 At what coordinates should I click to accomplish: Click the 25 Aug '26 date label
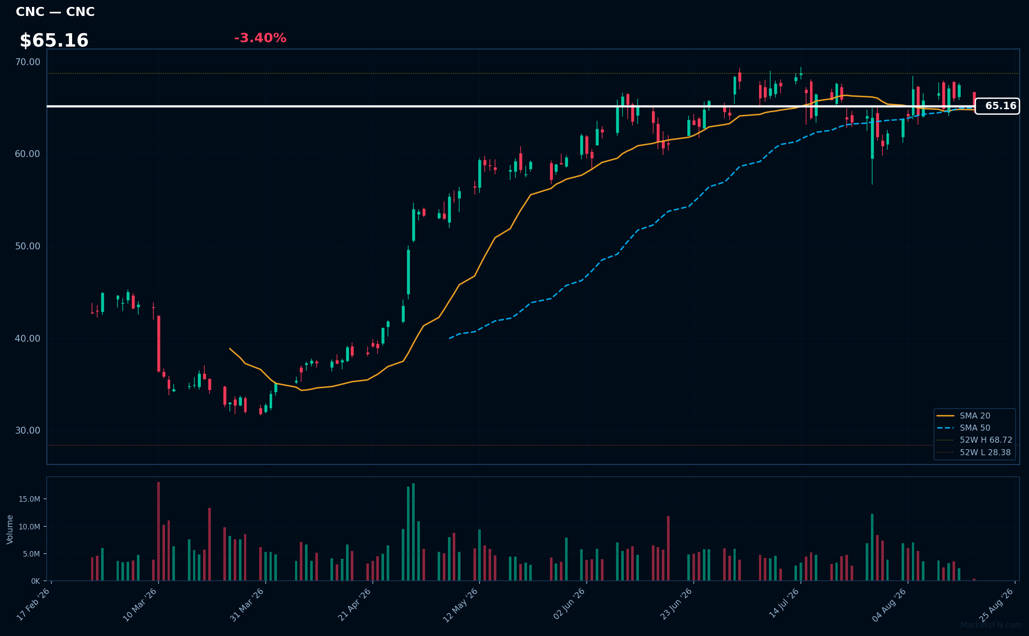[x=997, y=605]
